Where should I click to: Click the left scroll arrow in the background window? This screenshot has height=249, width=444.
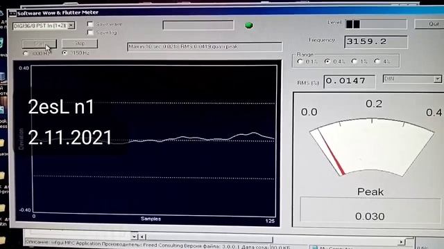[x=142, y=237]
